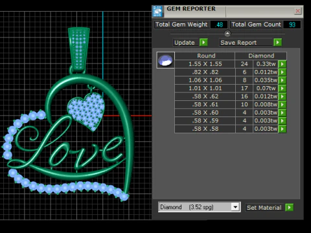Viewport: 311px width, 233px height.
Task: Select the 1.06 X 1.06 size cell
Action: tap(205, 80)
